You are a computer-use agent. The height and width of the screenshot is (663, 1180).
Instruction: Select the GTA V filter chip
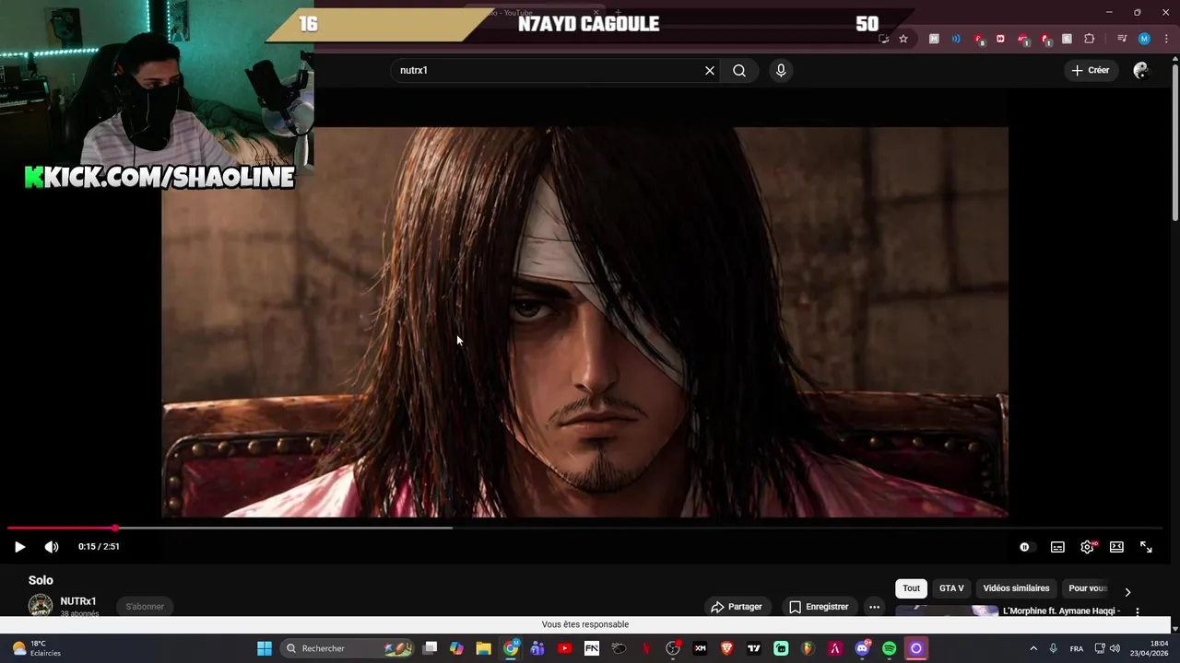tap(951, 588)
